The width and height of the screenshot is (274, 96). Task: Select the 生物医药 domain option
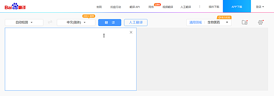click(x=214, y=22)
